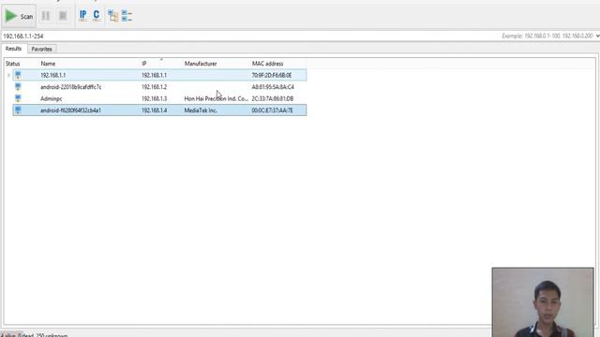Click MAC address A8:81:95:5A:8A:C4
The image size is (600, 337).
(x=273, y=87)
